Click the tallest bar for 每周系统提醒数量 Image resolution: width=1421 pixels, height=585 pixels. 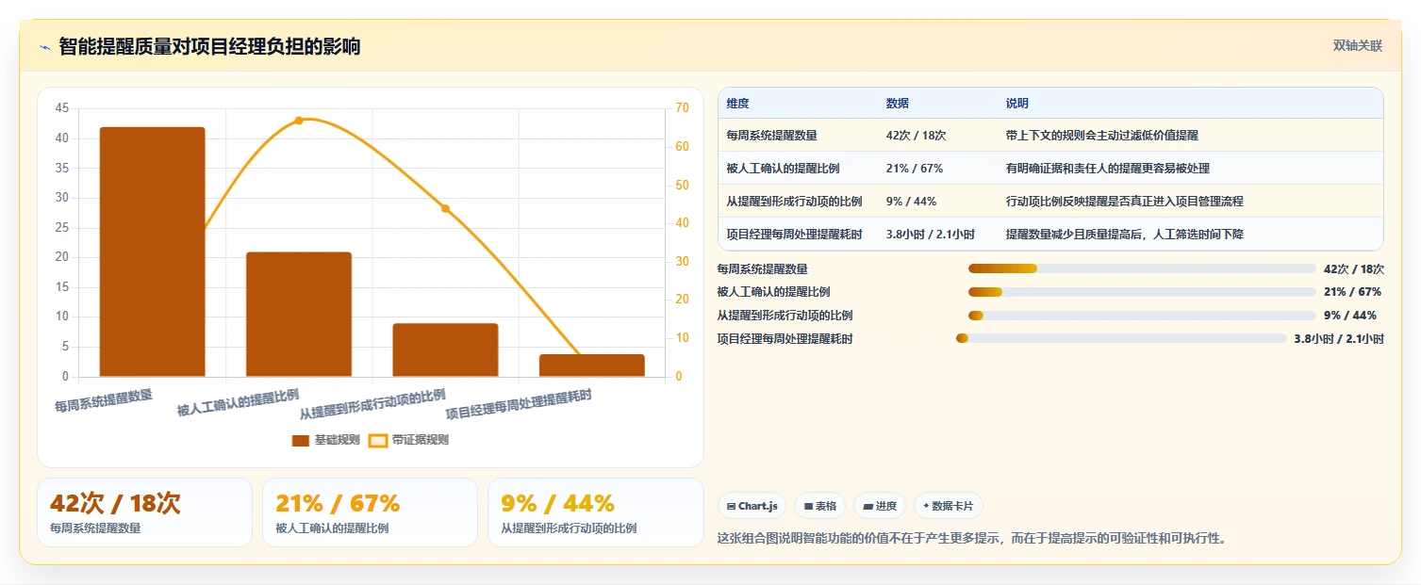153,252
